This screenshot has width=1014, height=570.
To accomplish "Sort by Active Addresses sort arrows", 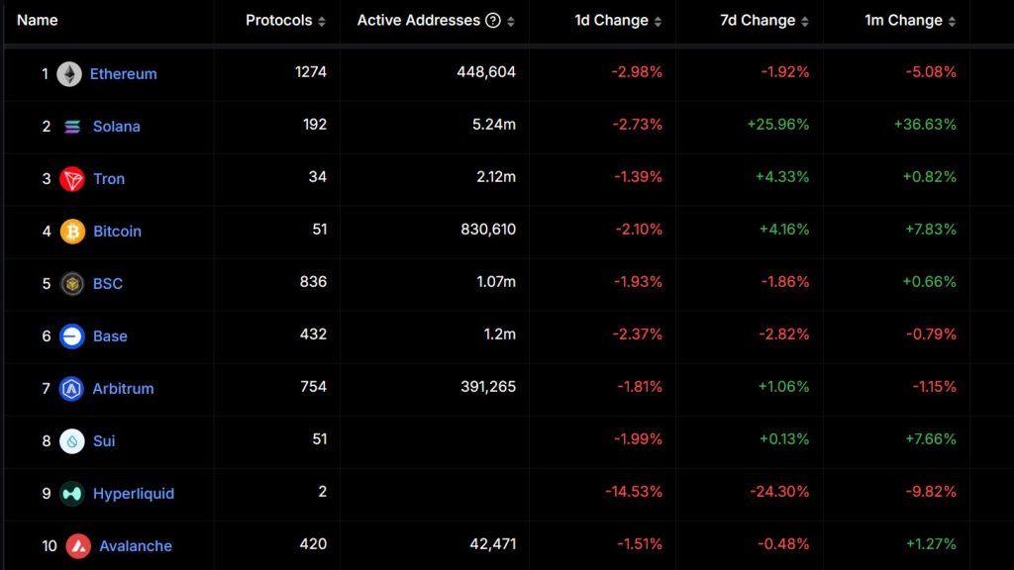I will [511, 21].
